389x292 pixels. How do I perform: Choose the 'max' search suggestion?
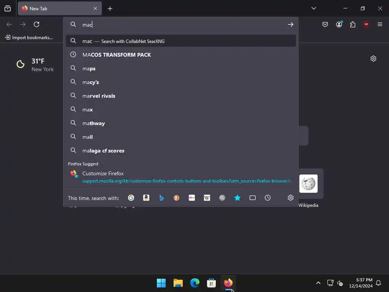coord(180,109)
